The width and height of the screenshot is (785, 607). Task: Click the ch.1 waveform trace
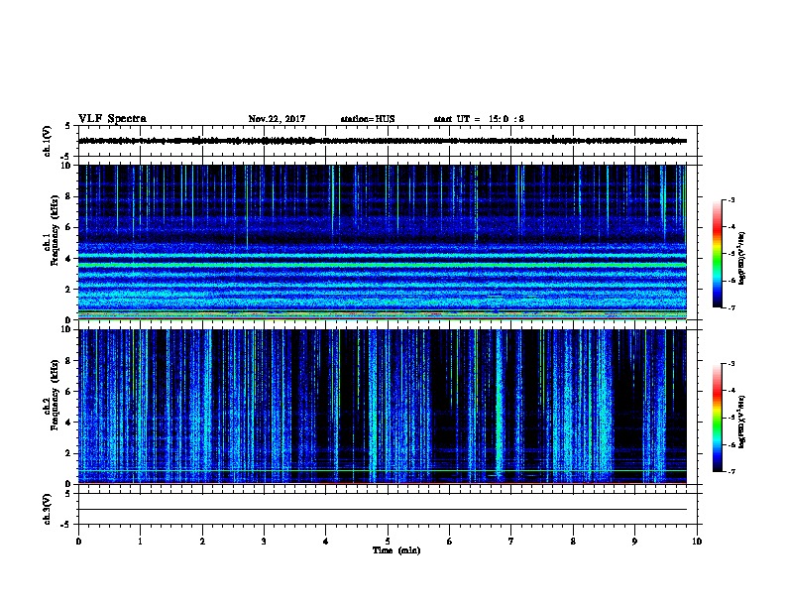click(383, 141)
